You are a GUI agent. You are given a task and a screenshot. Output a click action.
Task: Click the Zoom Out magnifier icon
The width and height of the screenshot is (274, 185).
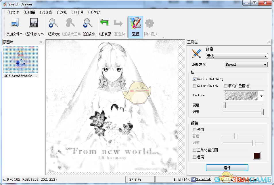[x=88, y=23]
